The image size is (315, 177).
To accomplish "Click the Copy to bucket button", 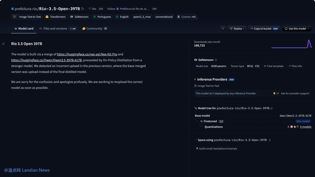I will pos(264,29).
